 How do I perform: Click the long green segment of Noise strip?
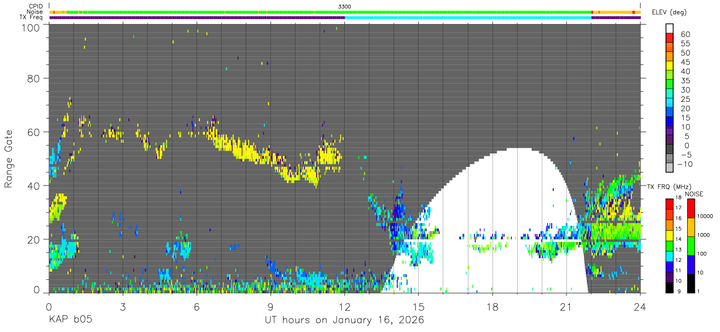click(x=328, y=12)
